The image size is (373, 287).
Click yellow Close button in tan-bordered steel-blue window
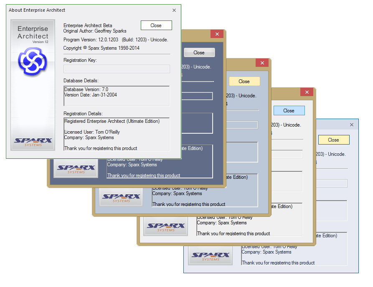(x=244, y=81)
